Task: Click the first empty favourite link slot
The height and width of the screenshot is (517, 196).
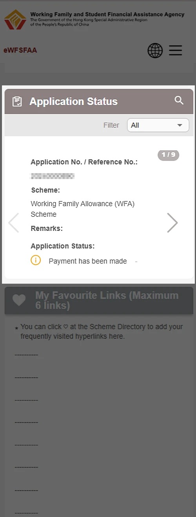Action: pos(26,355)
